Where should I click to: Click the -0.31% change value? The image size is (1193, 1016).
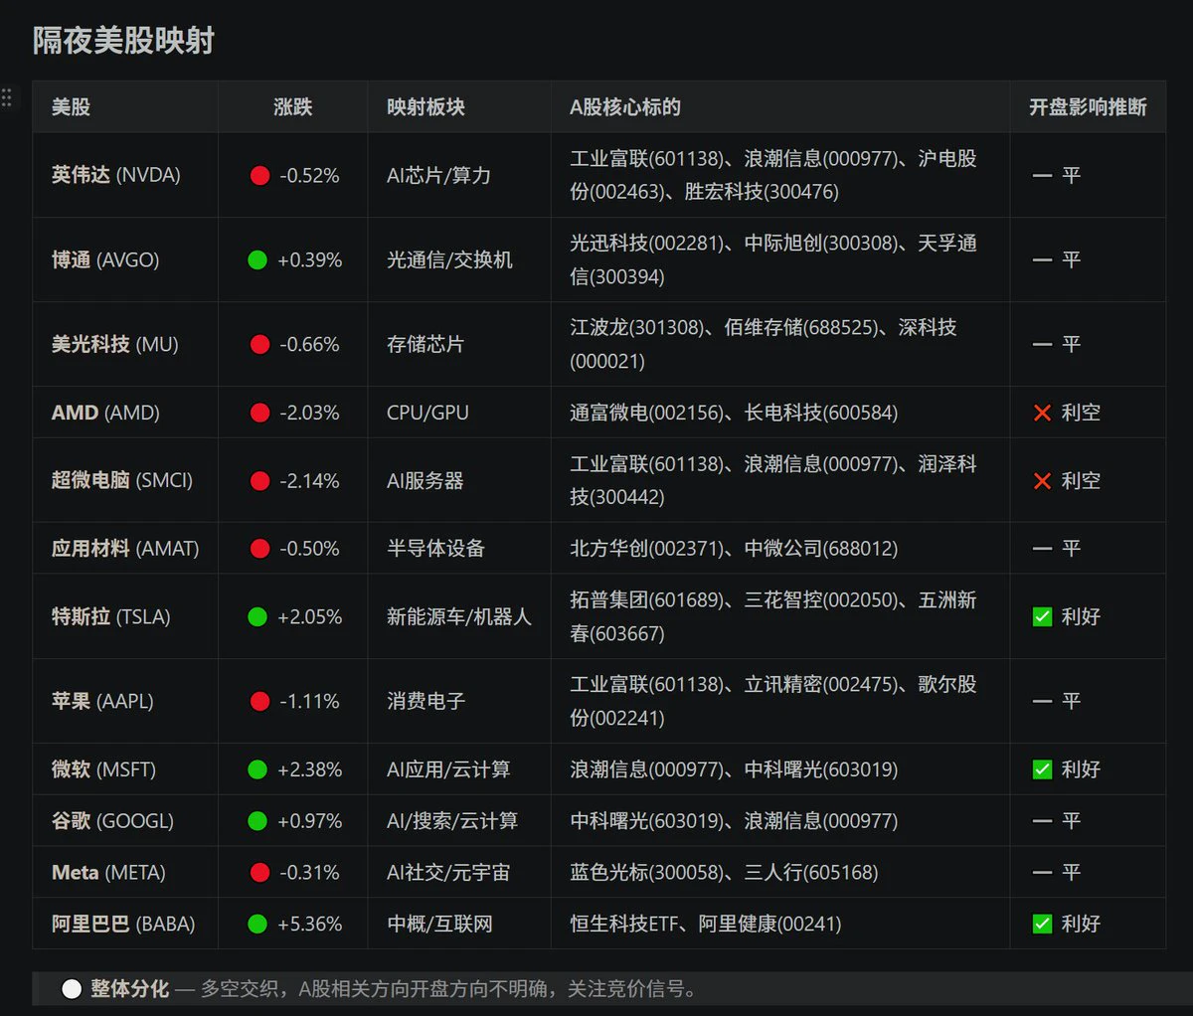coord(310,873)
